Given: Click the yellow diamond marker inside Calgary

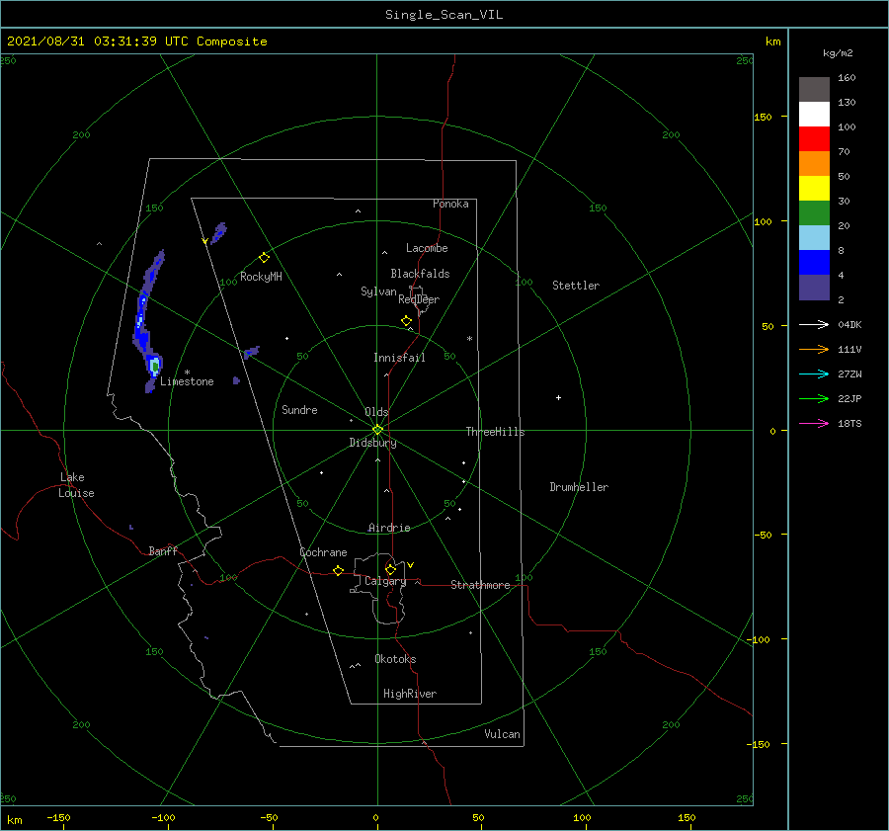Looking at the screenshot, I should coord(390,569).
